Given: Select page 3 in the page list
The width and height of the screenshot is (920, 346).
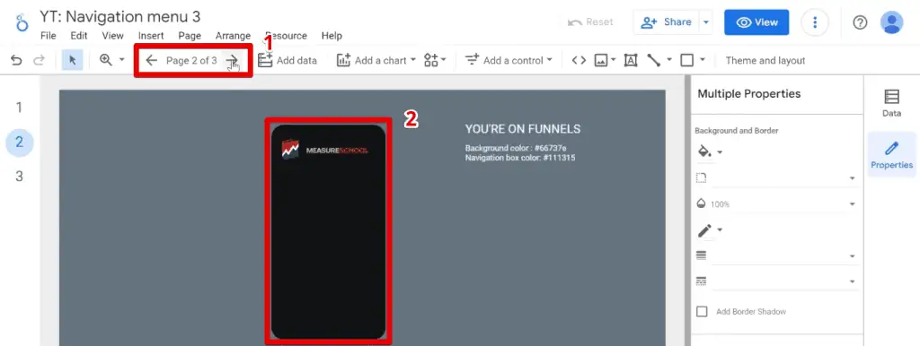Looking at the screenshot, I should tap(20, 177).
